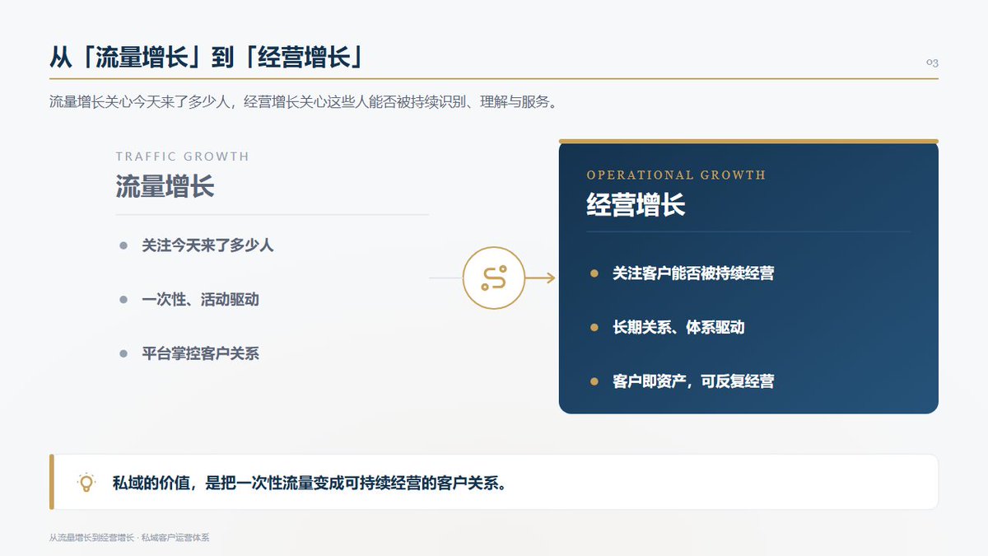Click the gold bar atop the blue card
This screenshot has width=988, height=556.
748,141
